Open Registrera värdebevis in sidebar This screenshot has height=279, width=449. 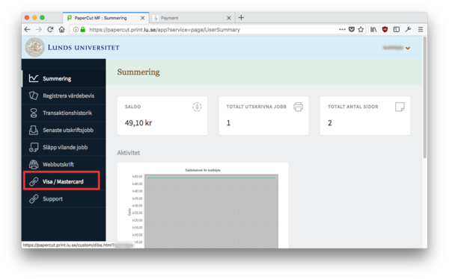64,95
